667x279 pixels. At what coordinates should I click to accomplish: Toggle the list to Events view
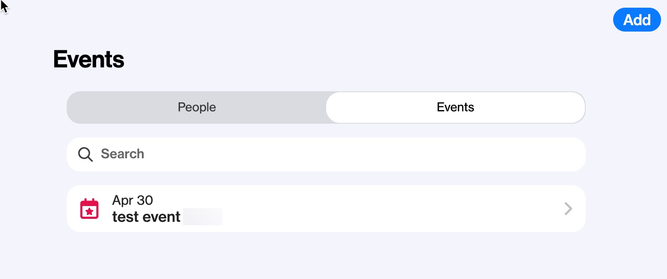click(x=455, y=107)
